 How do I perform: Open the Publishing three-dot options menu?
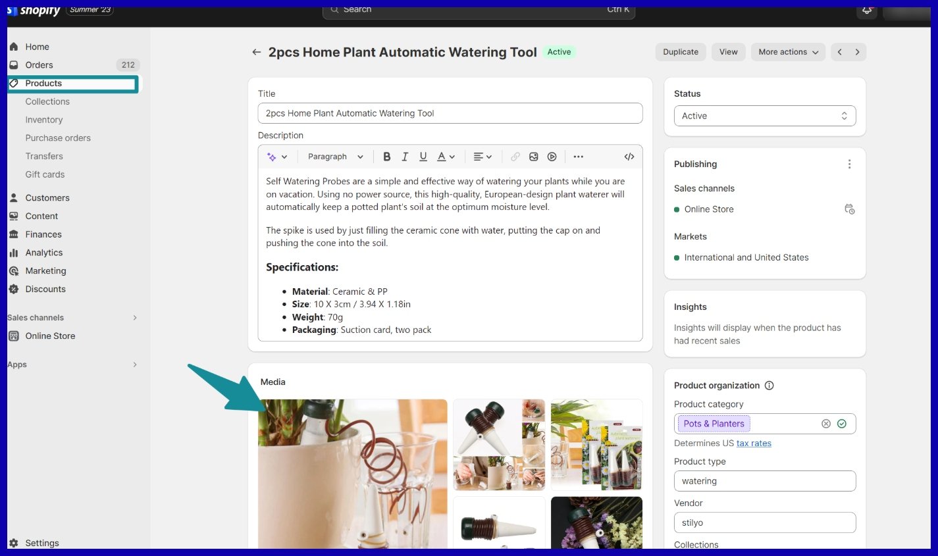[x=849, y=164]
